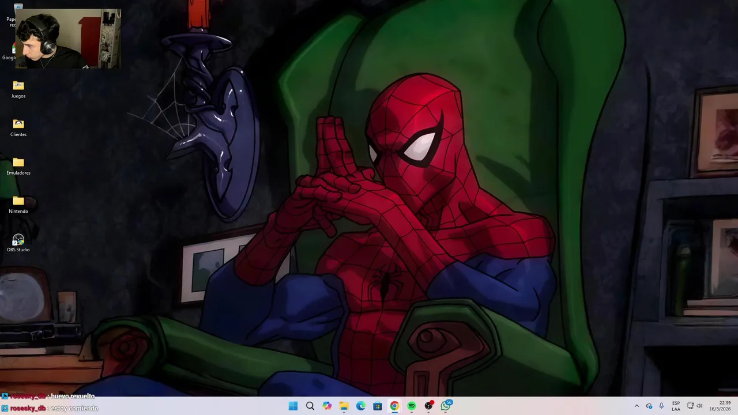Open OBS Studio taskbar icon
Screen dimensions: 738x415
point(428,406)
